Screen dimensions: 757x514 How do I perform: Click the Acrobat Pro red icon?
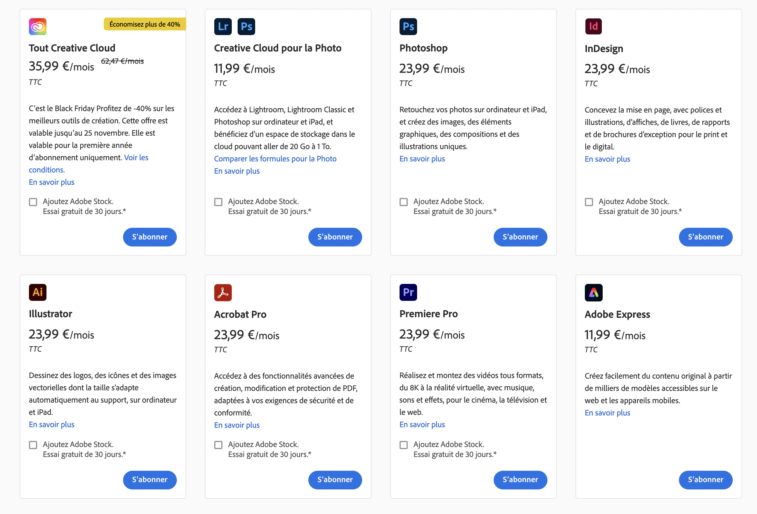(223, 292)
